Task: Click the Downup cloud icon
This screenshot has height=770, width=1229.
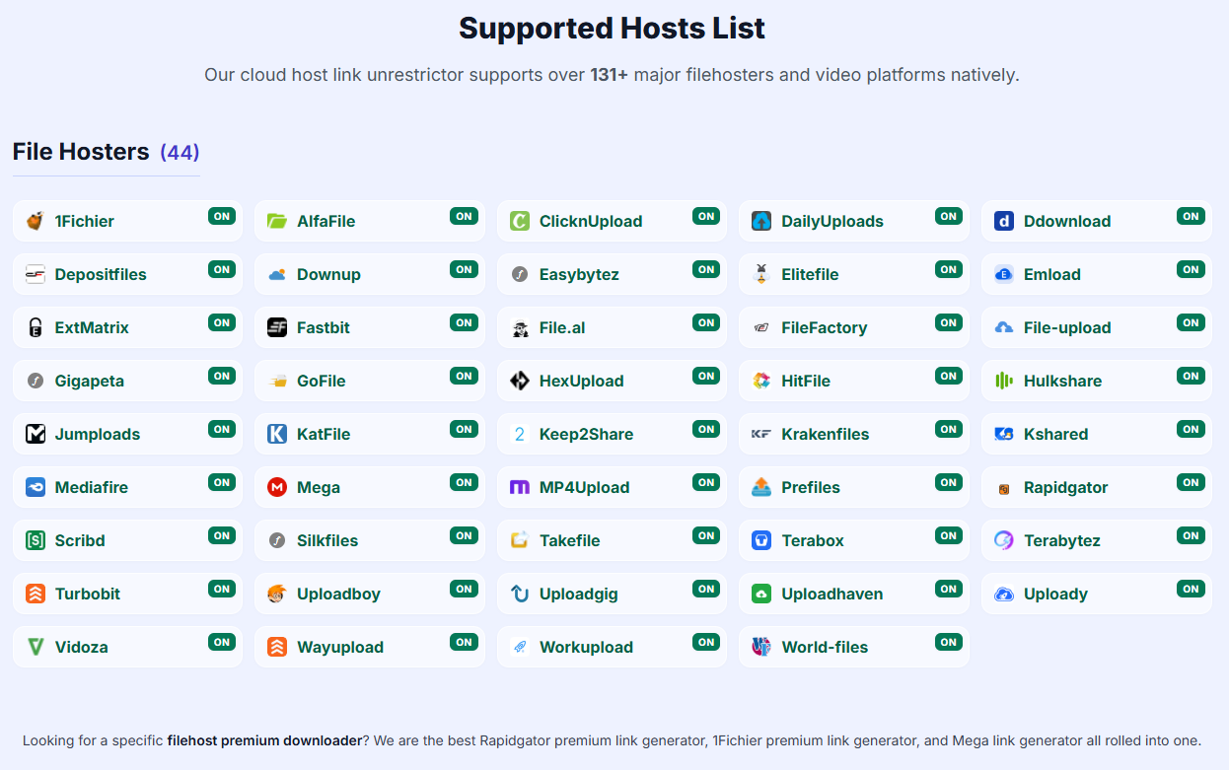Action: click(277, 274)
